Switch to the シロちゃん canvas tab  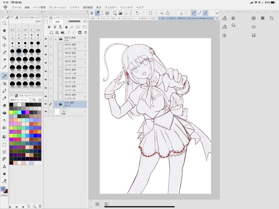[x=127, y=18]
